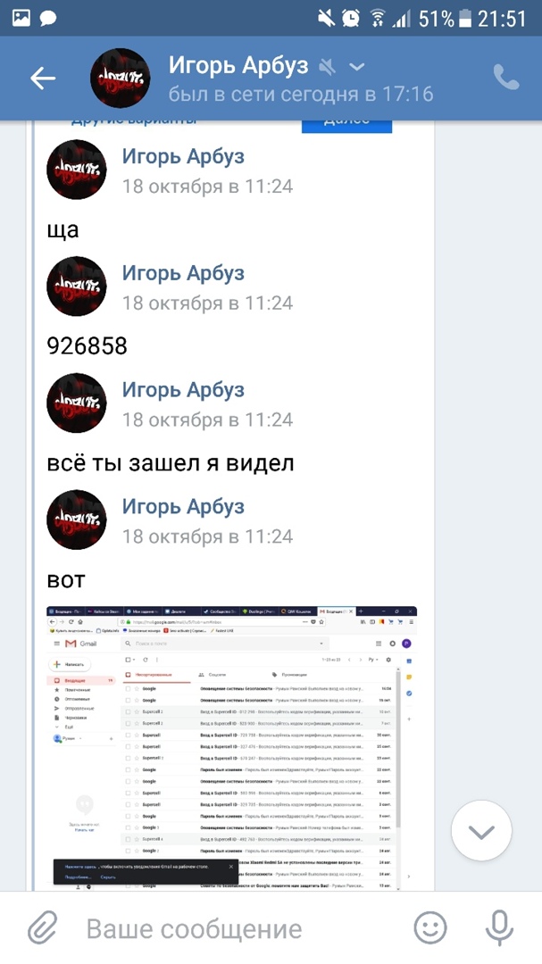Tap the Wi-Fi icon in status bar
This screenshot has height=964, width=542.
377,19
